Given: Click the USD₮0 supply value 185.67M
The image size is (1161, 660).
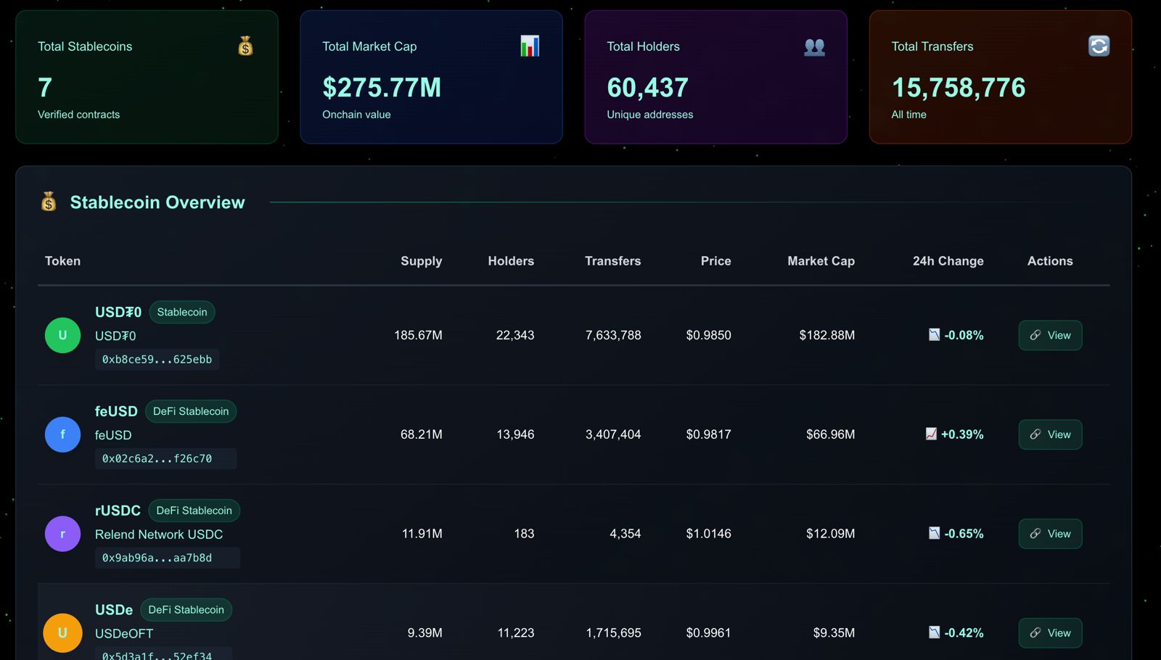Looking at the screenshot, I should 418,335.
